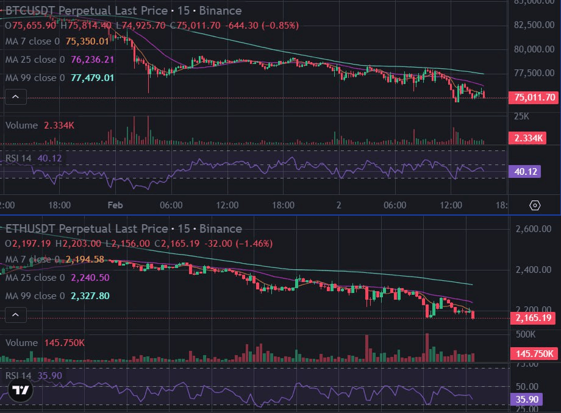Click the BTC RSI value tag 40.12

pos(527,172)
